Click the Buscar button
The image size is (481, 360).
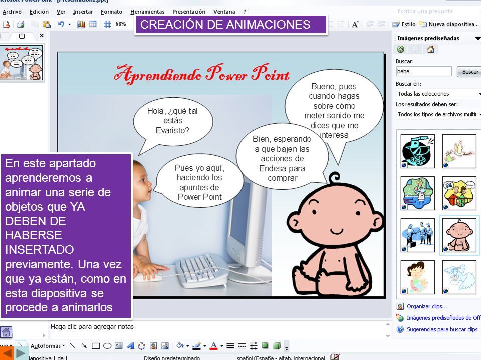click(469, 72)
